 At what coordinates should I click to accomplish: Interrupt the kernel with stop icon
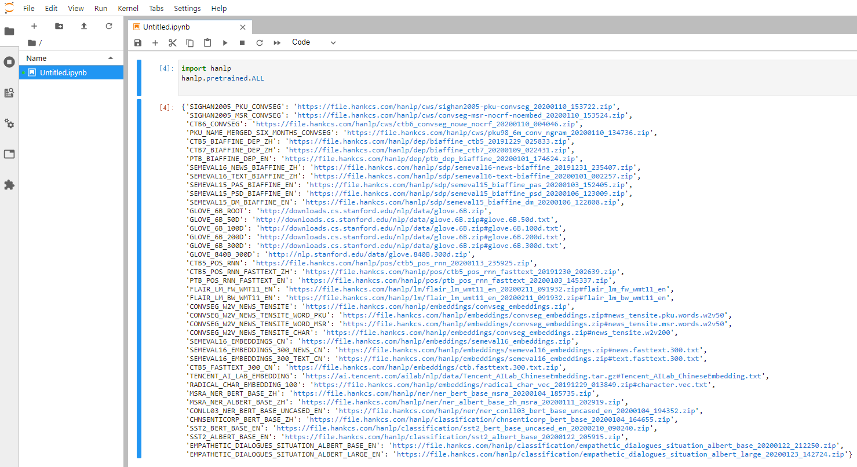pos(242,43)
